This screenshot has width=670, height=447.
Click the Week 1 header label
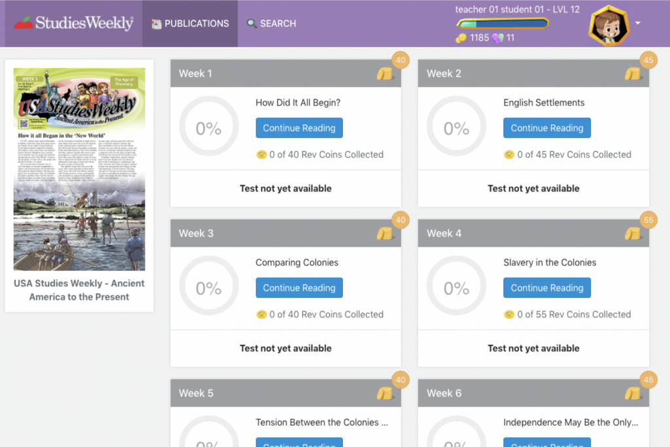[x=195, y=73]
